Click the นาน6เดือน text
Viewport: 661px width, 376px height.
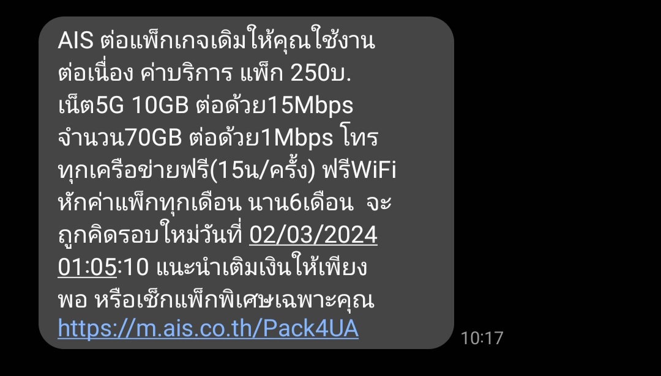click(x=301, y=203)
